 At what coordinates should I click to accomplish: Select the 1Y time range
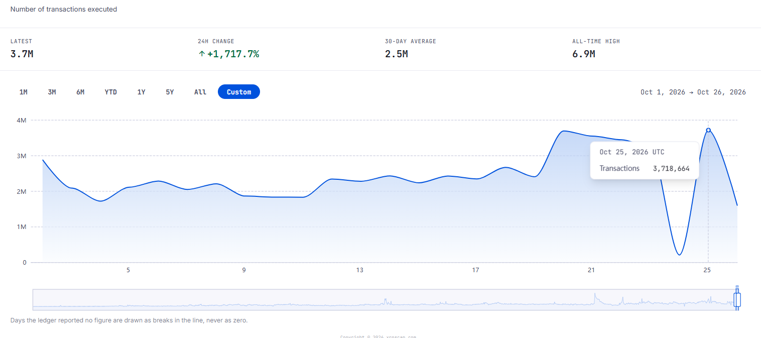click(x=142, y=92)
